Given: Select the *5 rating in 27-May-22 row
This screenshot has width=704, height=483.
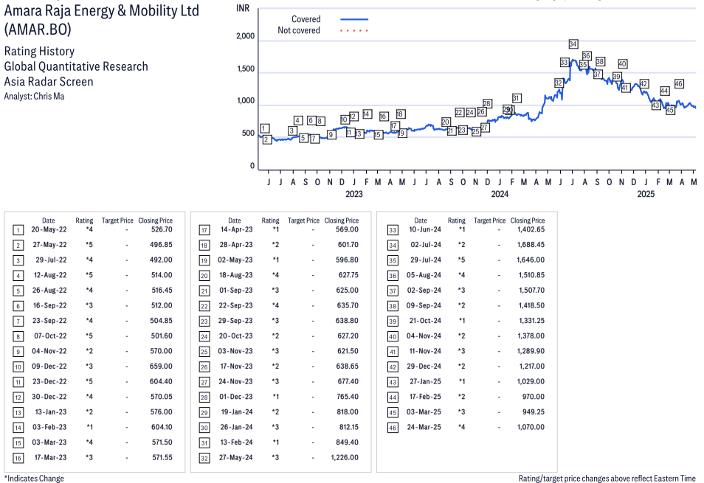Looking at the screenshot, I should 89,245.
